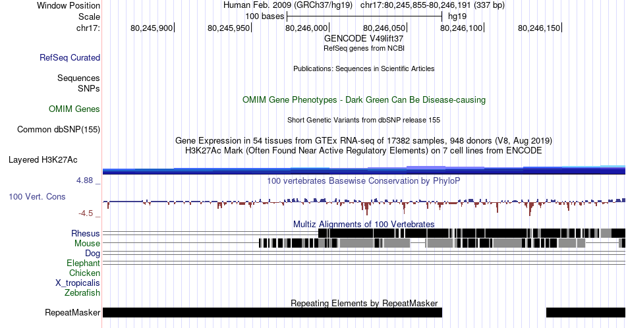The image size is (626, 328).
Task: Click the 80,245,950 ruler position
Action: pos(229,28)
